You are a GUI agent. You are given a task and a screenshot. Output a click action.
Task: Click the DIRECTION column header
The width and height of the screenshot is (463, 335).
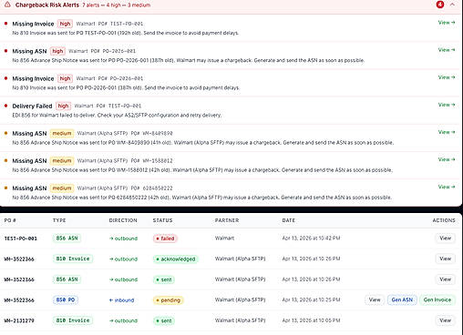tap(123, 220)
